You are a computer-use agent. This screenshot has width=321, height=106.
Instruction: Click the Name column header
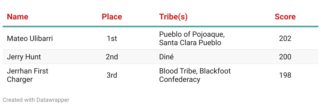click(18, 17)
